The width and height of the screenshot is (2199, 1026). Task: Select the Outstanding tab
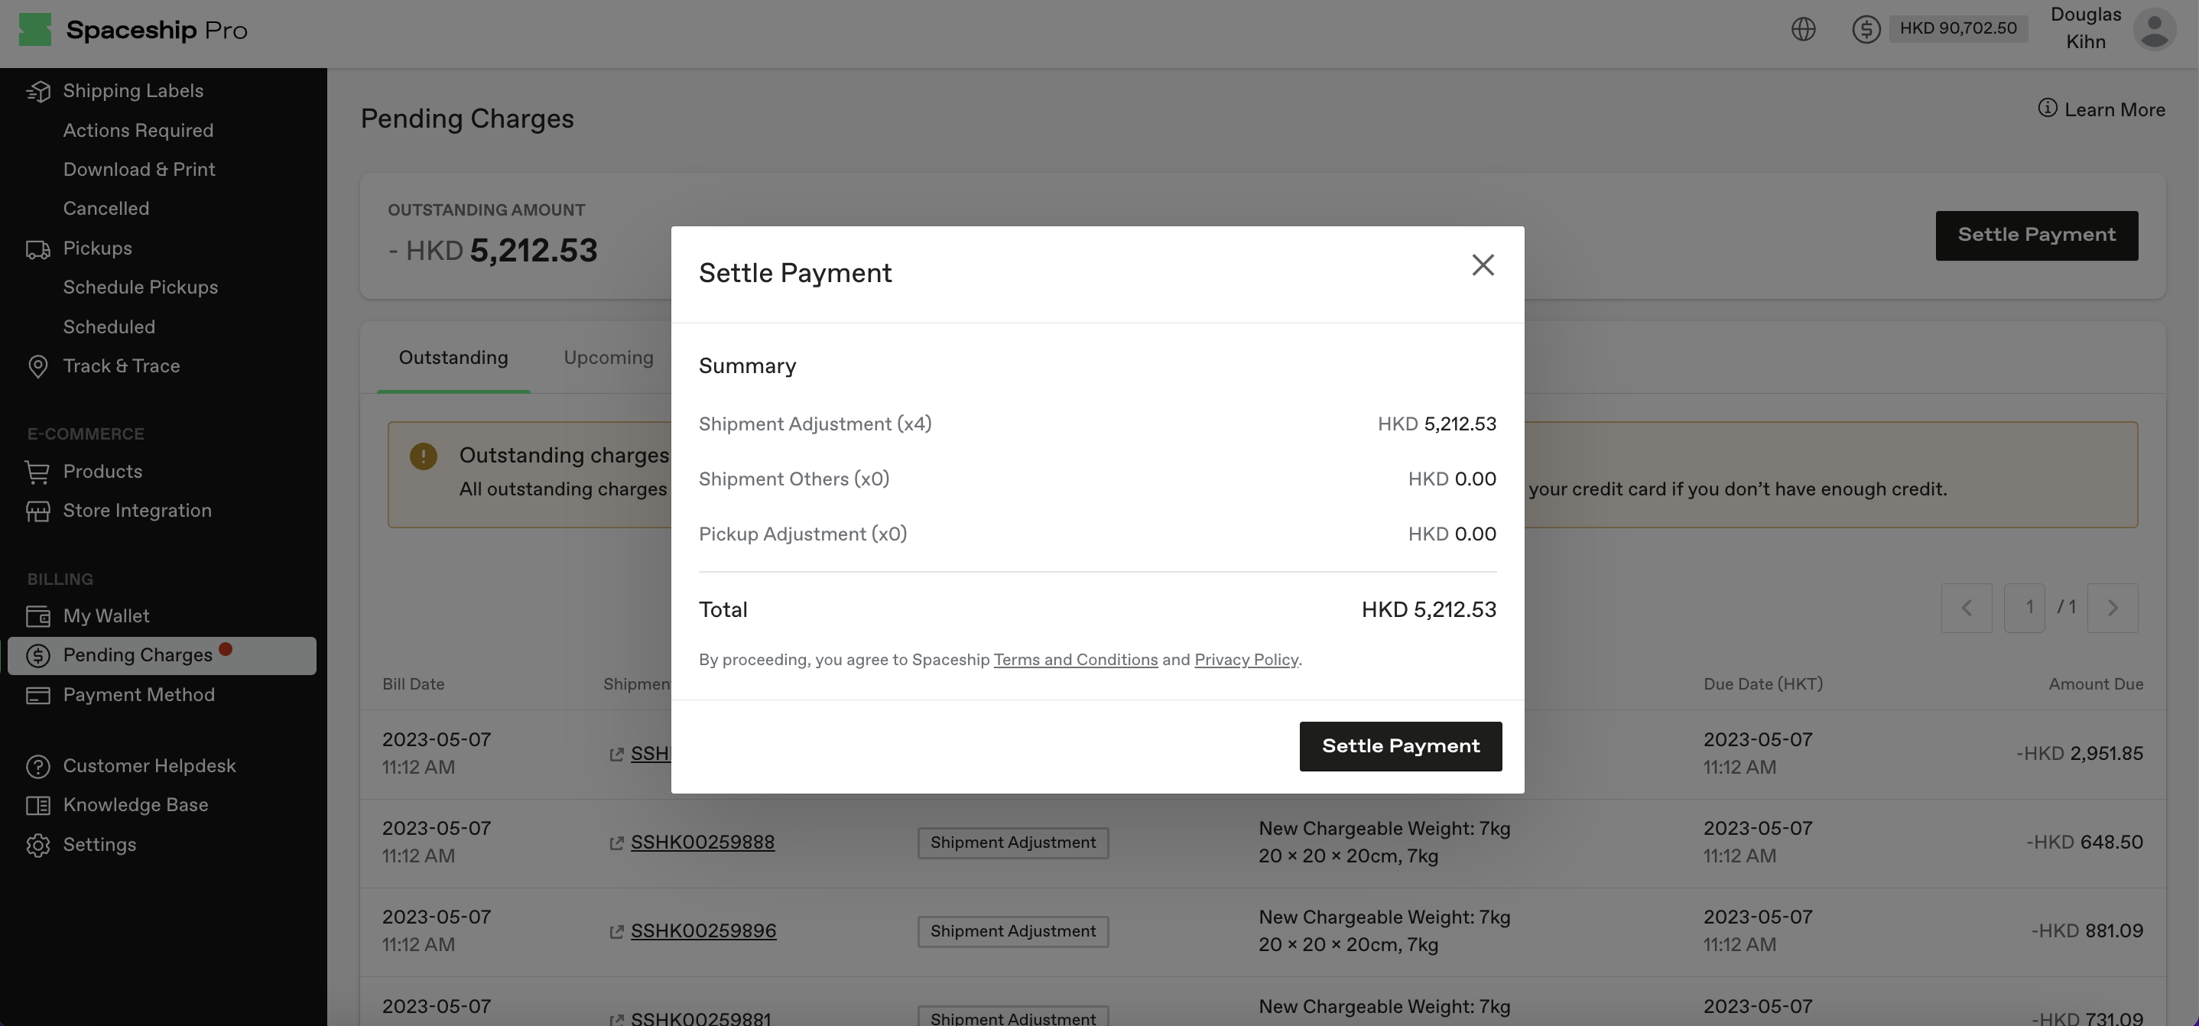coord(453,358)
